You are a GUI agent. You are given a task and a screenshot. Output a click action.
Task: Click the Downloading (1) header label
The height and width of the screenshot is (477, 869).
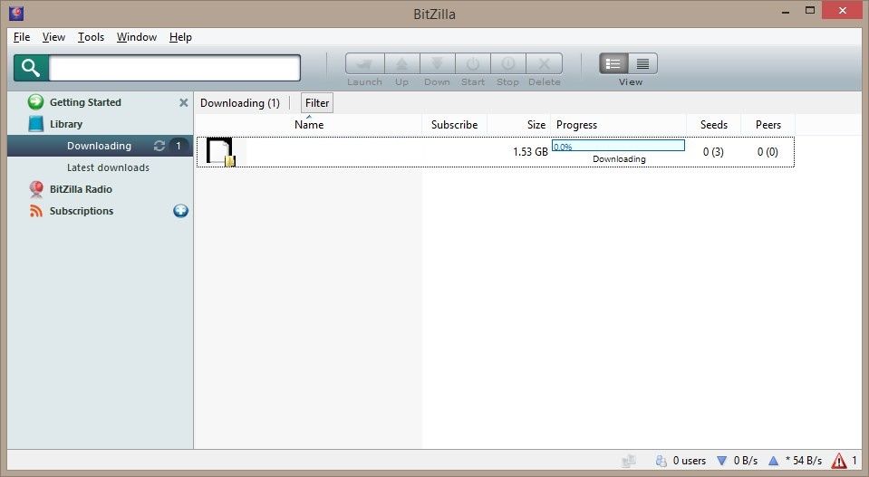point(240,103)
